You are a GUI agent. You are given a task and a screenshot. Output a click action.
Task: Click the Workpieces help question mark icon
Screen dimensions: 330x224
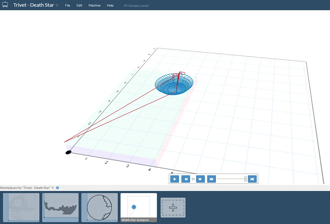[57, 188]
